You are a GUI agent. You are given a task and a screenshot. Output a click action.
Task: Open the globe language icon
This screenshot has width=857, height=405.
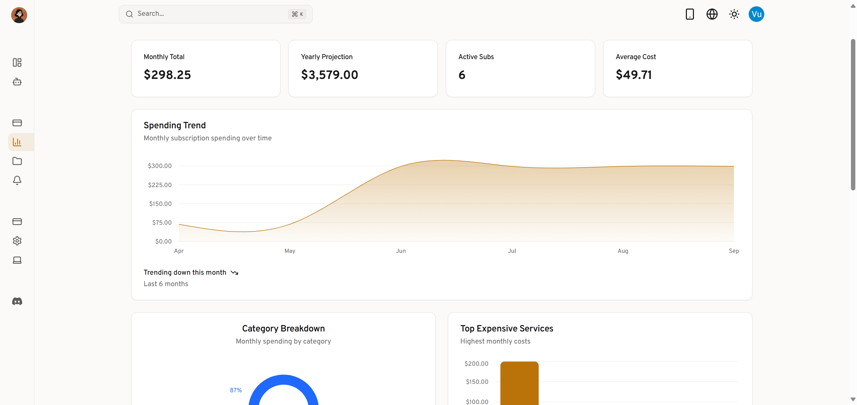tap(712, 14)
